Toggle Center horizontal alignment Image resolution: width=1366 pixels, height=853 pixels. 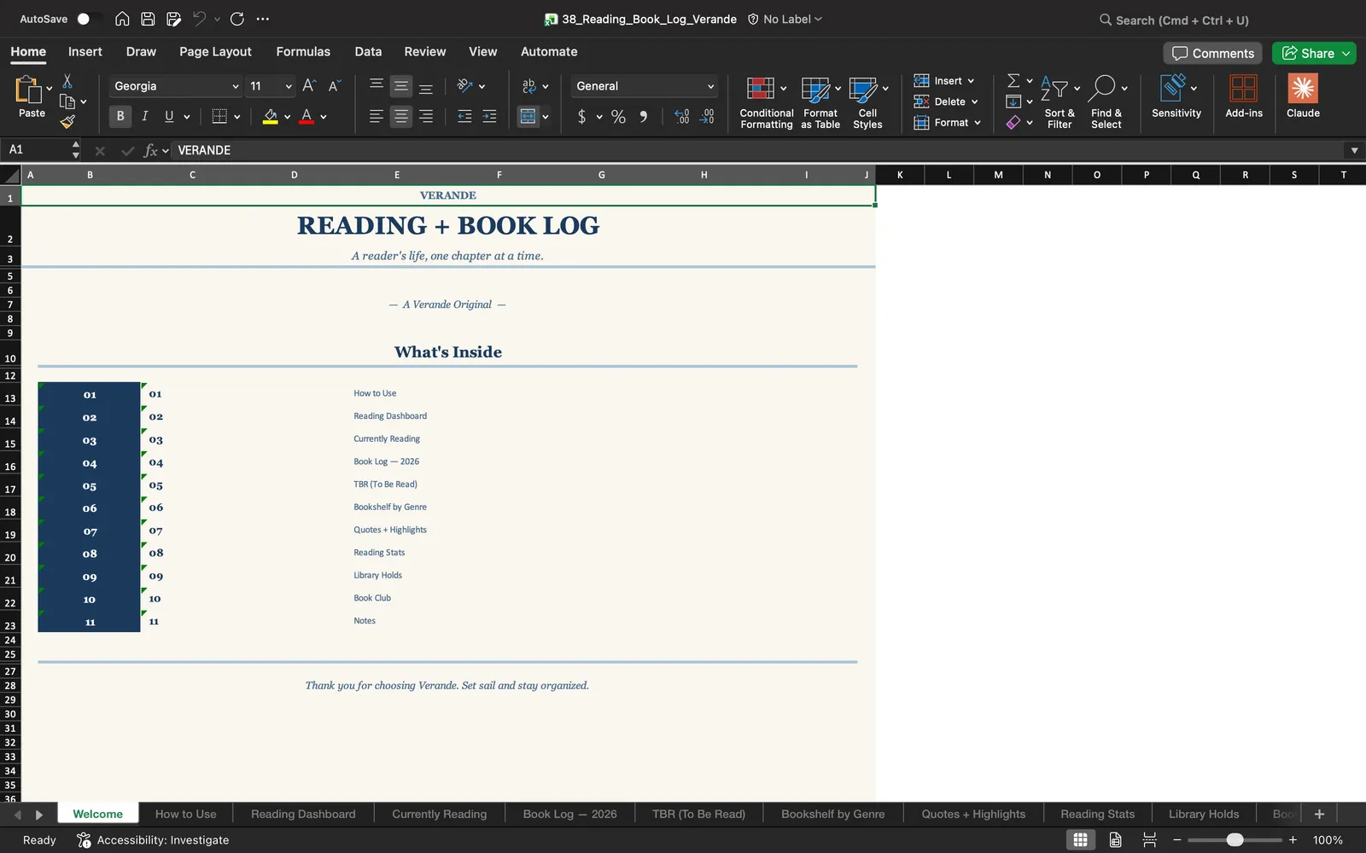tap(400, 116)
